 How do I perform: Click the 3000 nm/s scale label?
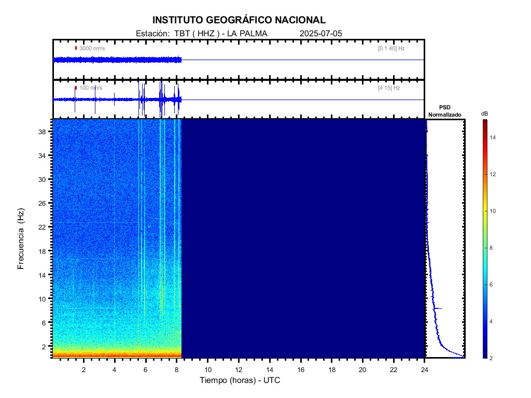(x=92, y=48)
